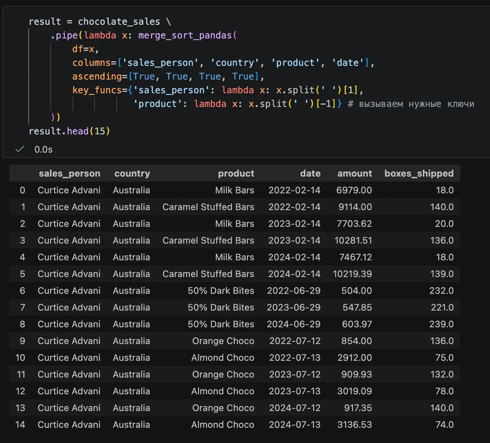Click the chocolate_sales variable name
Screen dimensions: 490x443
(x=119, y=22)
